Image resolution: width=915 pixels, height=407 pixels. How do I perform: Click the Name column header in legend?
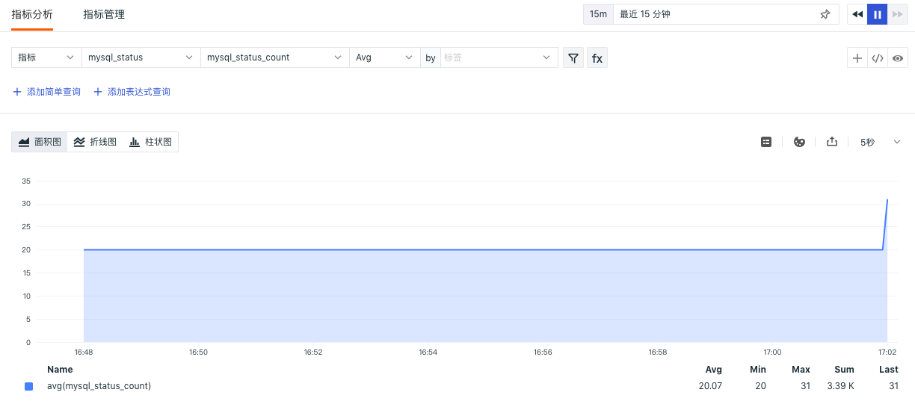60,370
